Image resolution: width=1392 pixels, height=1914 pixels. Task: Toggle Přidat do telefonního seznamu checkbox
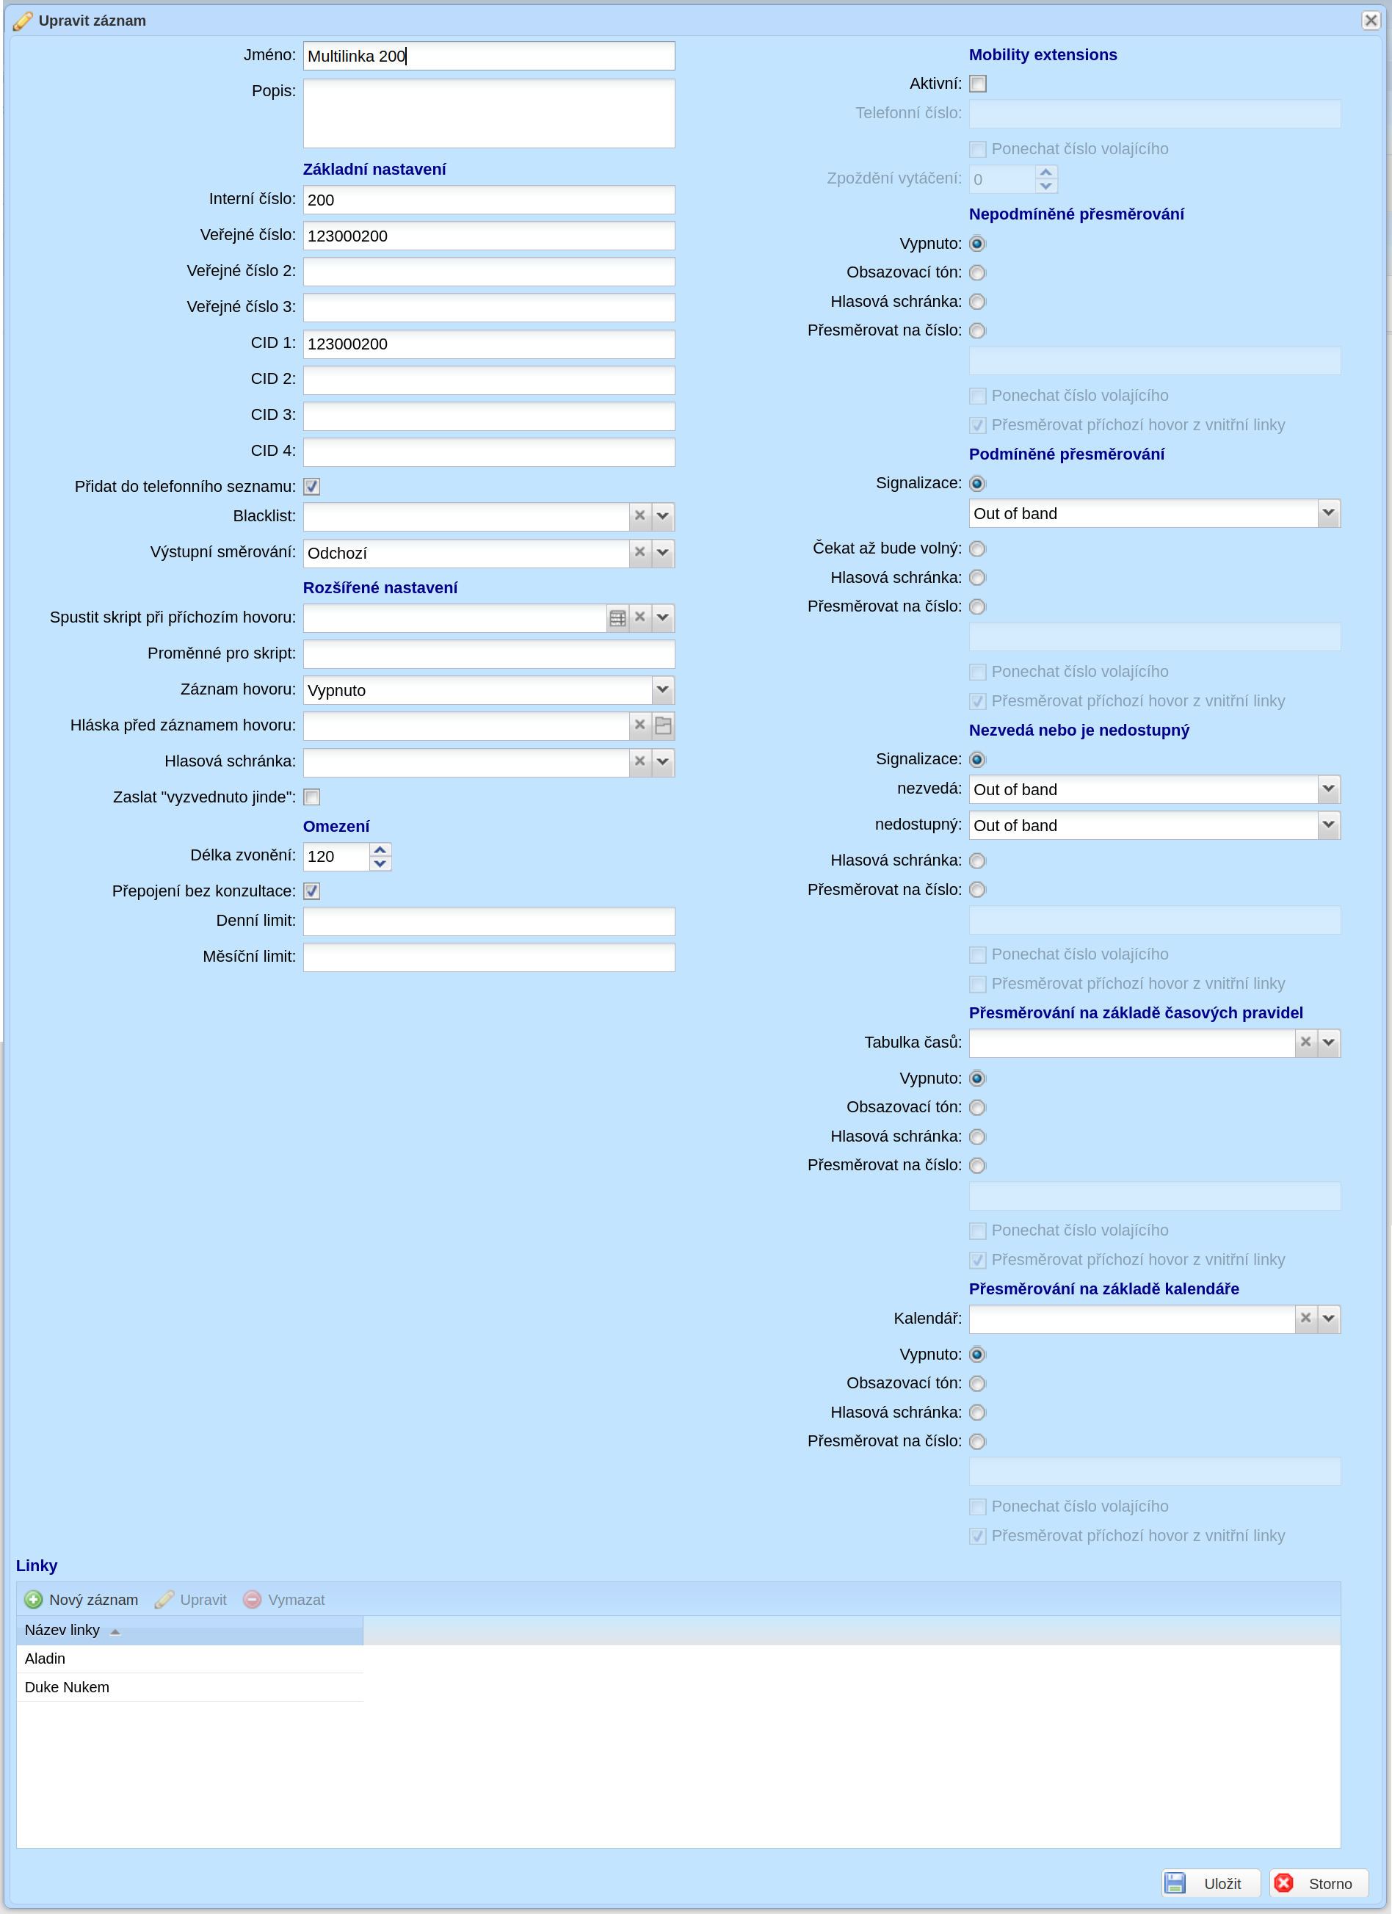[x=312, y=487]
